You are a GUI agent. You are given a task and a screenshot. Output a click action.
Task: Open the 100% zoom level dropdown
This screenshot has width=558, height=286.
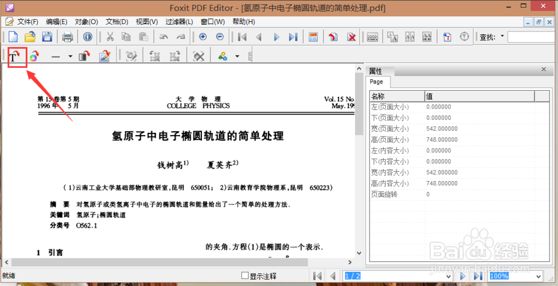pyautogui.click(x=538, y=276)
